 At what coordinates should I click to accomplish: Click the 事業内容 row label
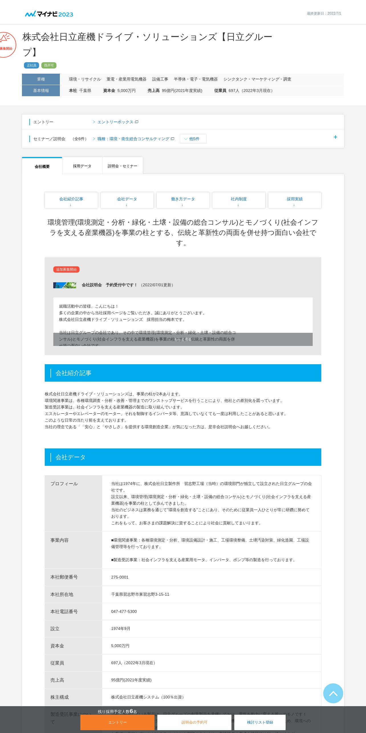60,540
